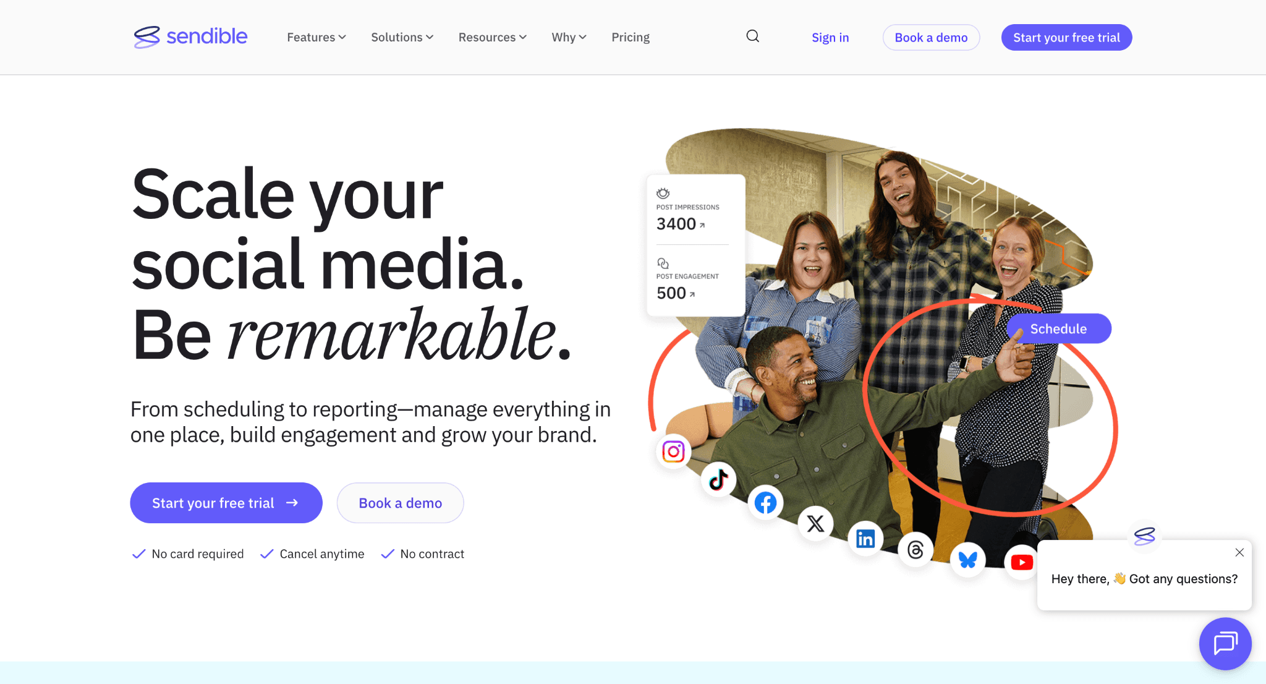Click the search magnifier icon

point(752,36)
